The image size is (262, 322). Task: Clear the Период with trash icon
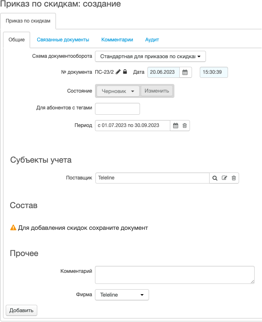tap(185, 125)
